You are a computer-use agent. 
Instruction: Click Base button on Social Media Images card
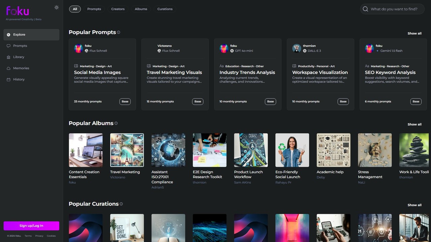click(125, 102)
